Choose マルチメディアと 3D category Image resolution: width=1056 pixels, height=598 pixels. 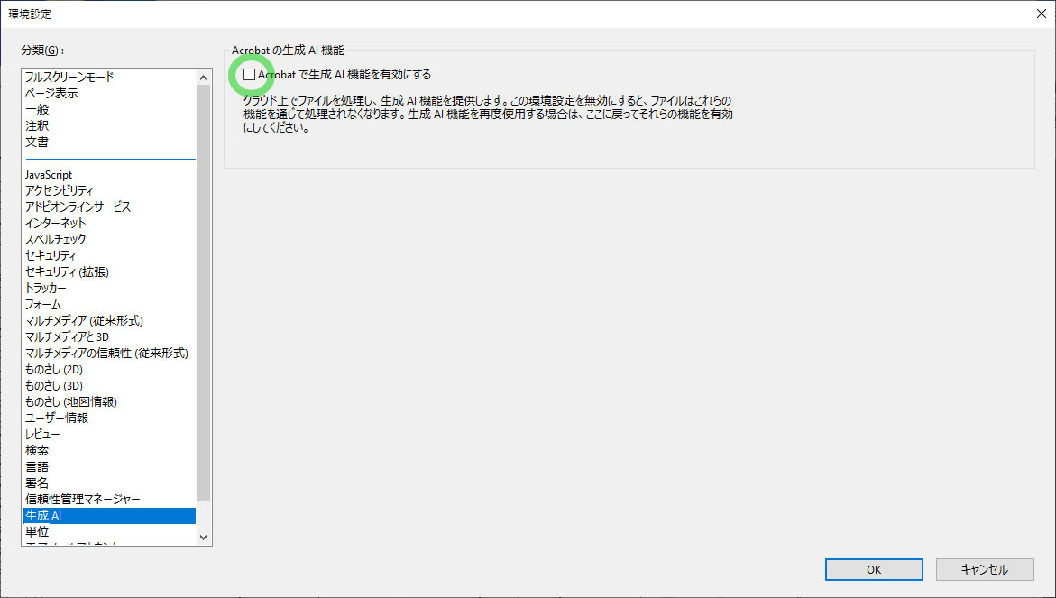coord(67,336)
